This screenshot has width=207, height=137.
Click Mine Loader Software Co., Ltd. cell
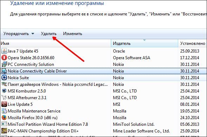[141, 131]
